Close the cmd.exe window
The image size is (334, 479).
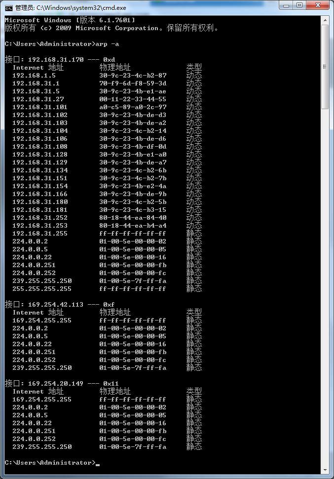tap(318, 5)
